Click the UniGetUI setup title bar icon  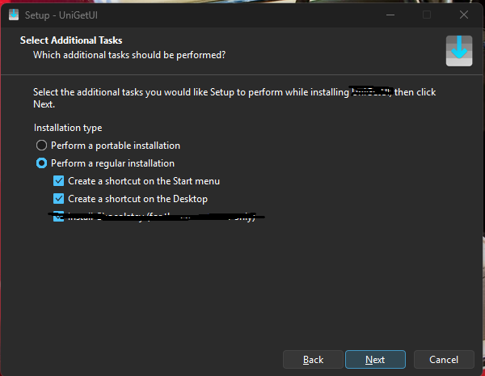tap(14, 15)
